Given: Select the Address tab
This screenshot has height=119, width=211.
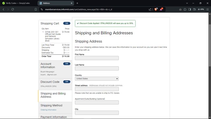Looking at the screenshot, I should click(56, 3).
